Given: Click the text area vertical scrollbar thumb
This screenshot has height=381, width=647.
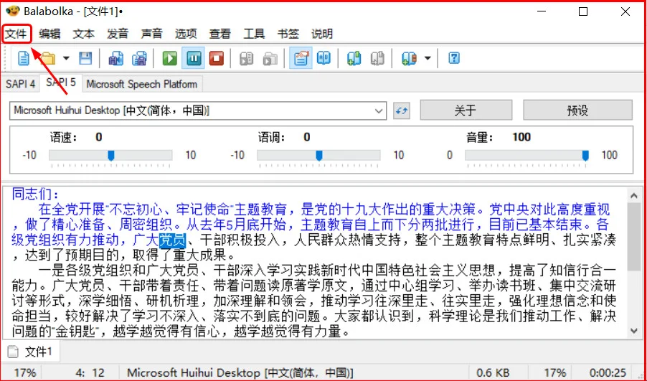Looking at the screenshot, I should click(x=634, y=237).
